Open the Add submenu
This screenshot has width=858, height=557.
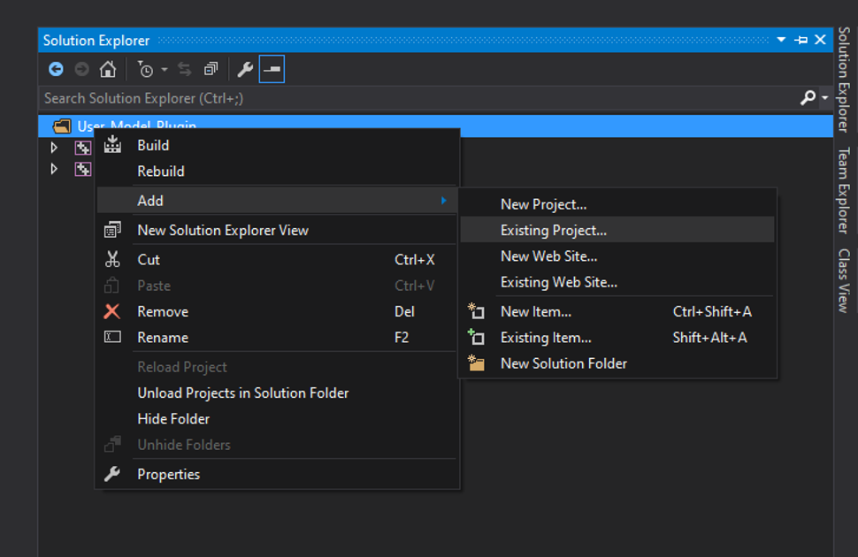pyautogui.click(x=277, y=201)
